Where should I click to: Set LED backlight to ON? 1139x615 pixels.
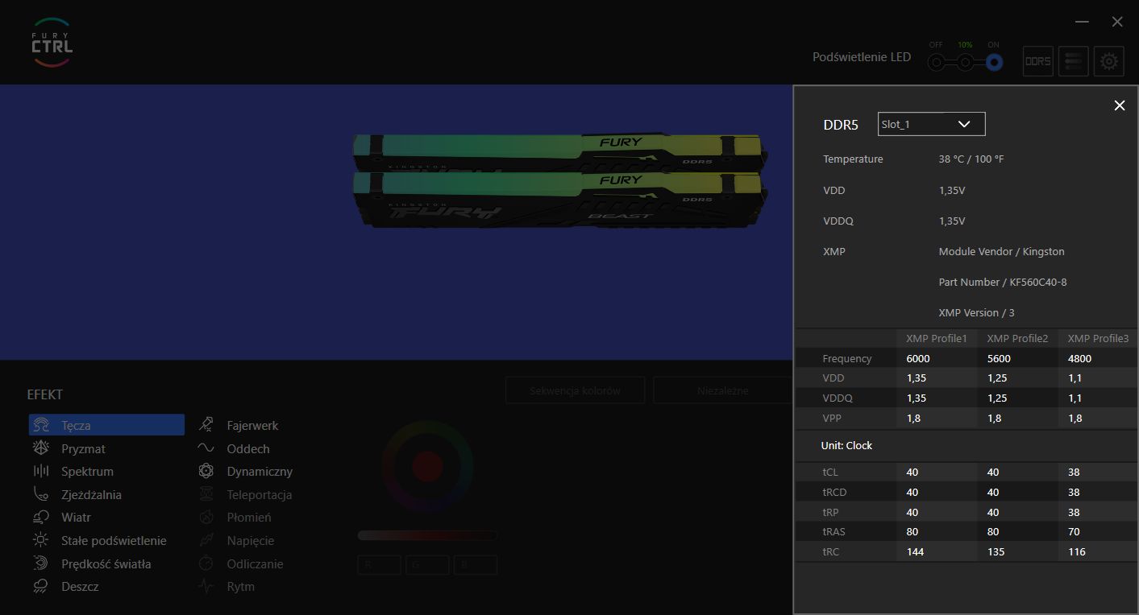pyautogui.click(x=994, y=62)
